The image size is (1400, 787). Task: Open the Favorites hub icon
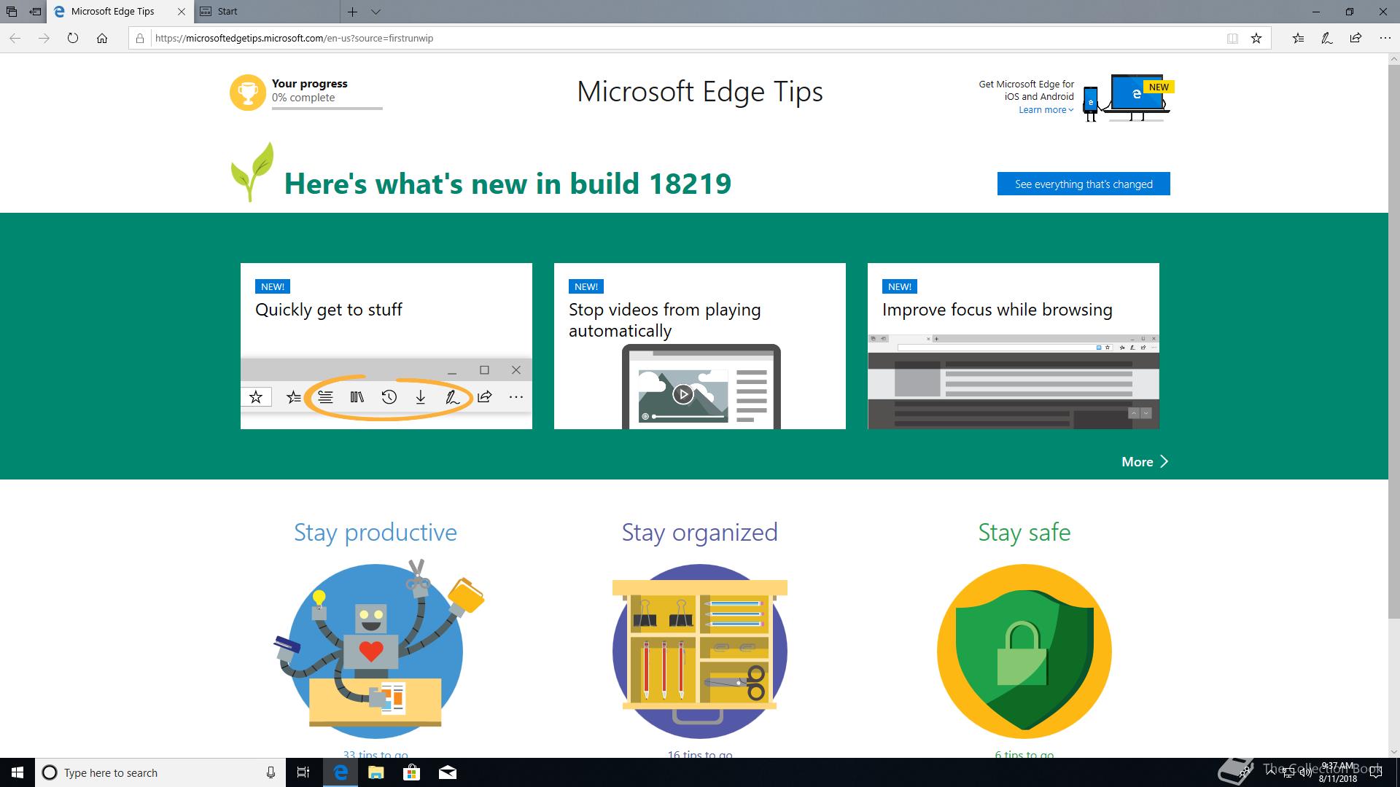(1298, 39)
